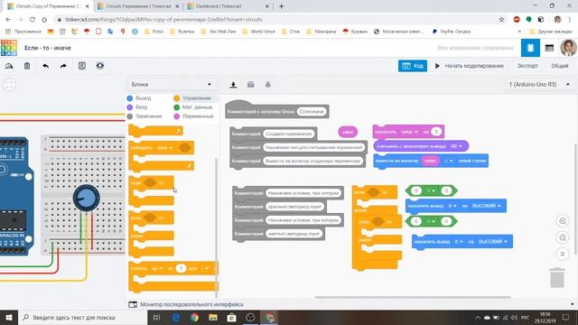Undo the last action
This screenshot has height=325, width=578.
pyautogui.click(x=45, y=66)
